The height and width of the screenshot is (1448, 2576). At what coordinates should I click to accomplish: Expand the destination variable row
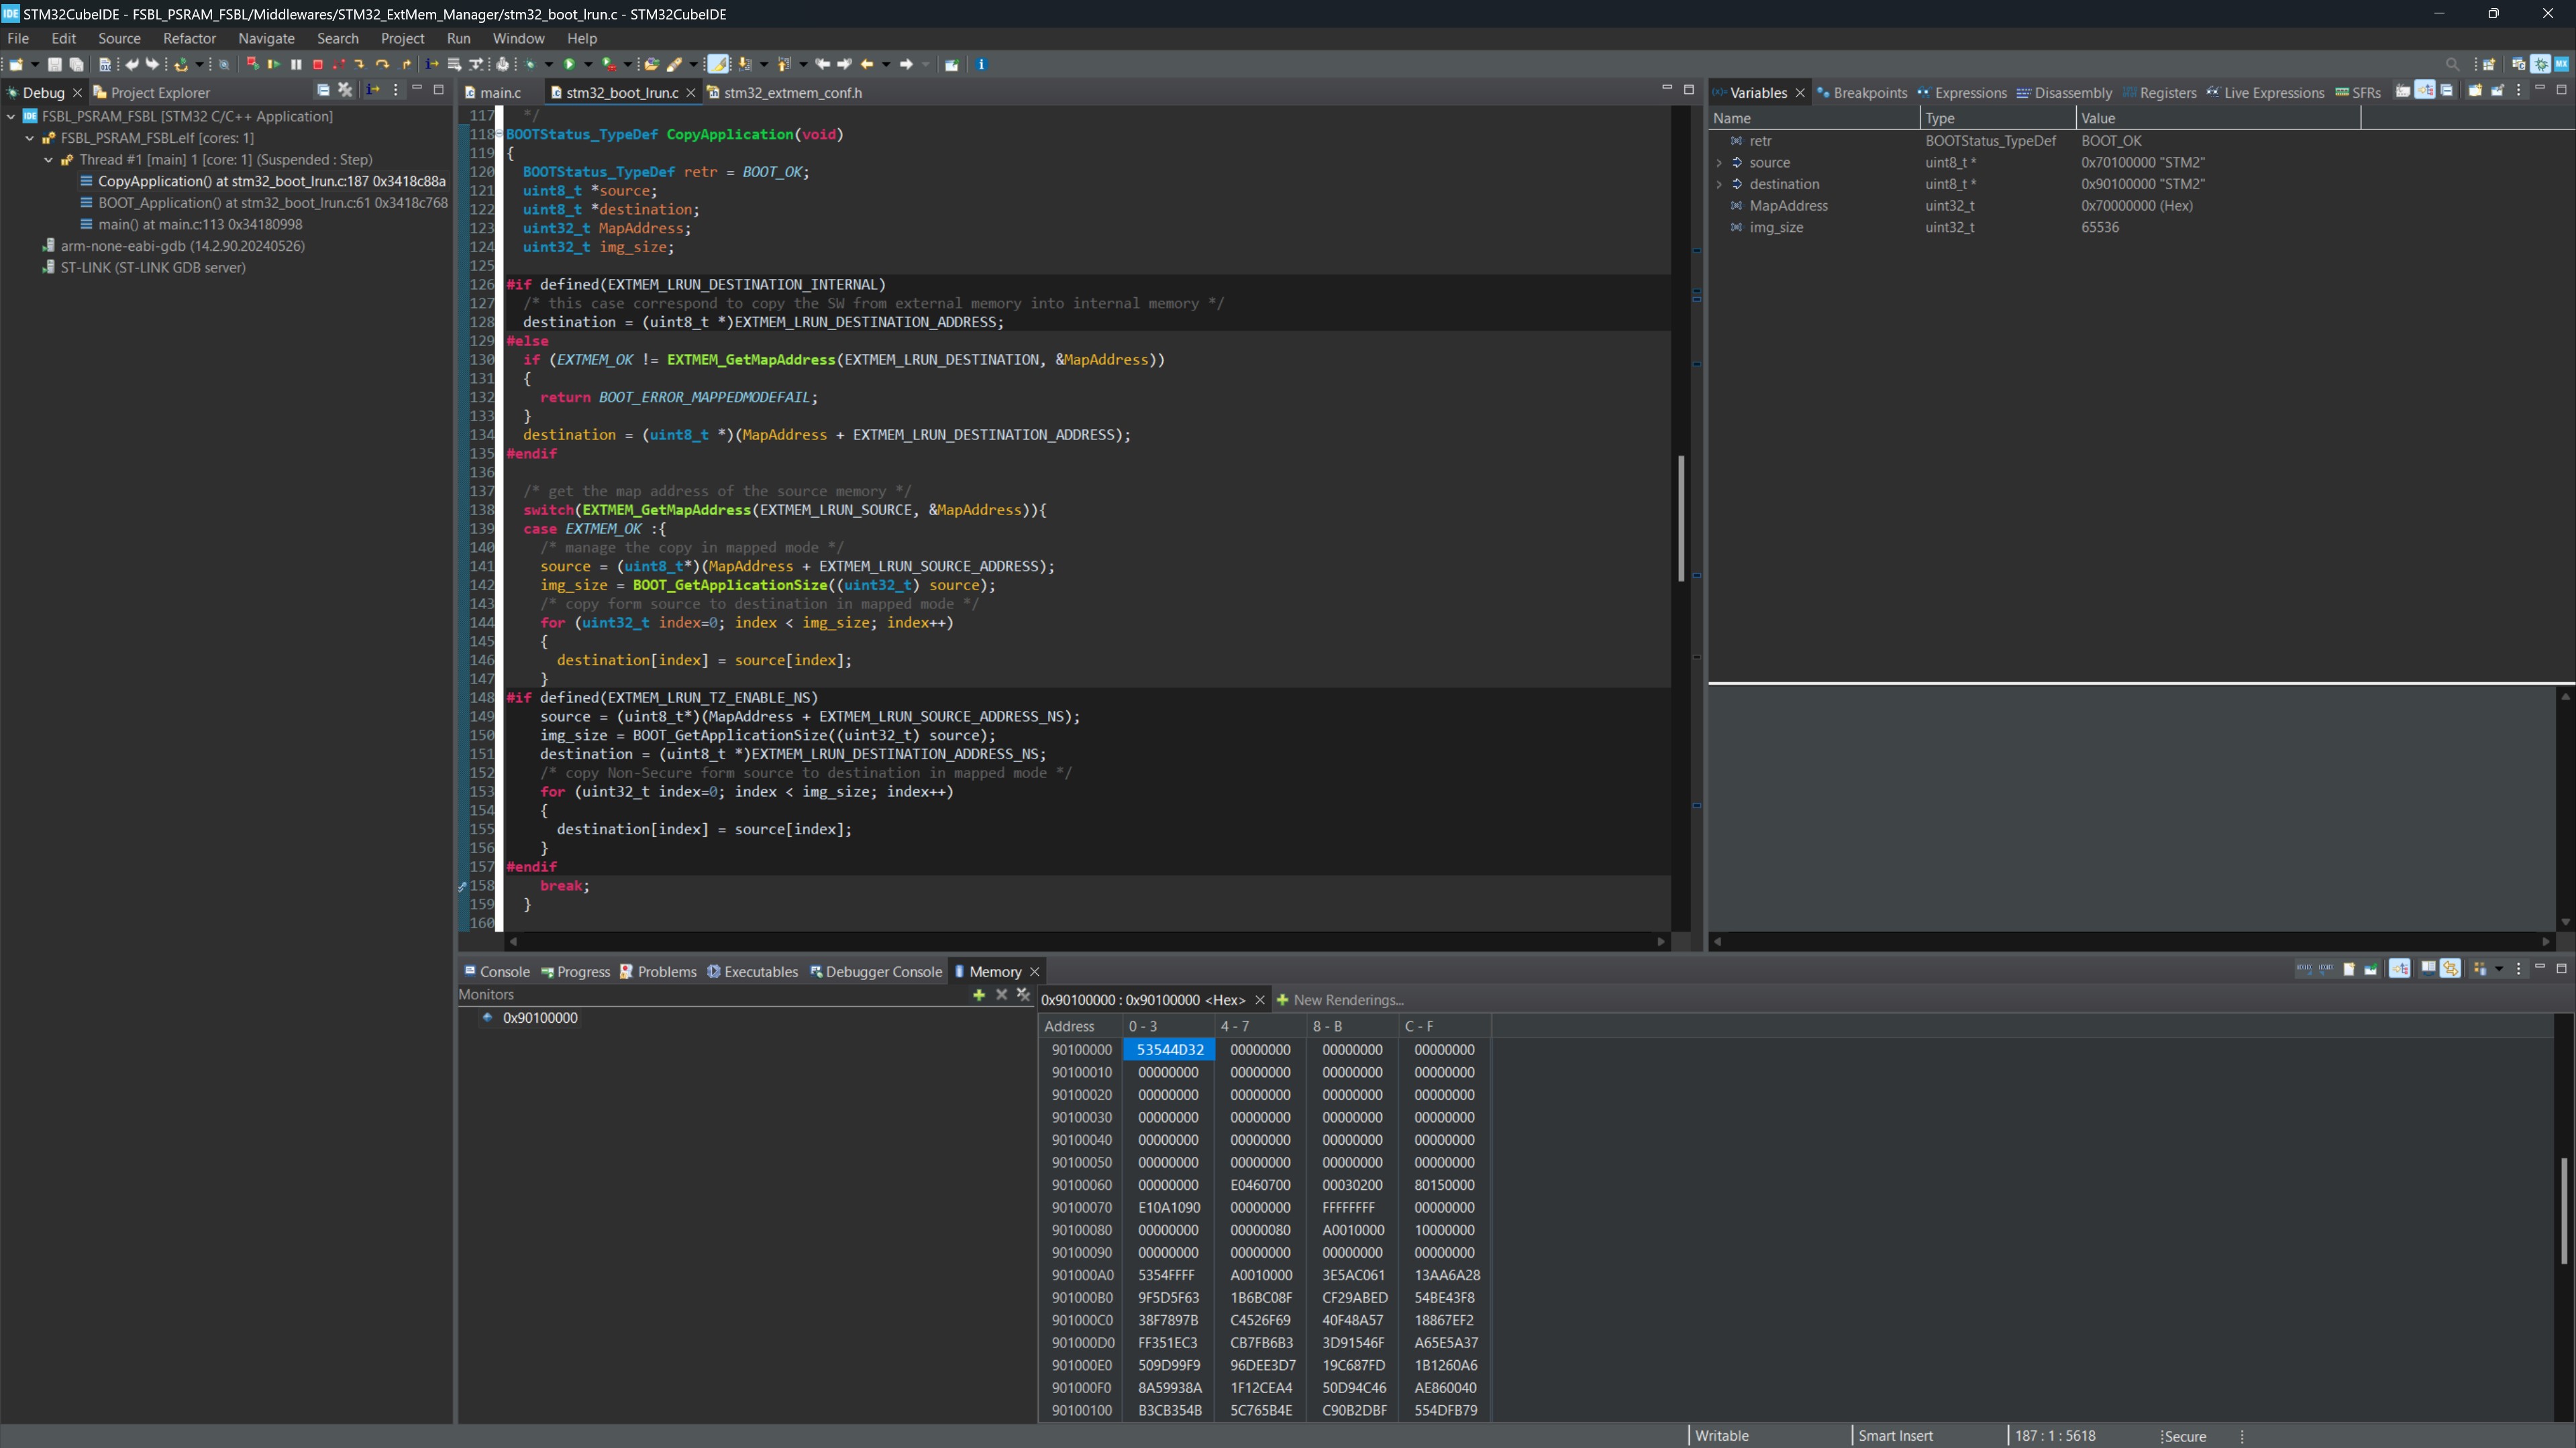pos(1719,184)
